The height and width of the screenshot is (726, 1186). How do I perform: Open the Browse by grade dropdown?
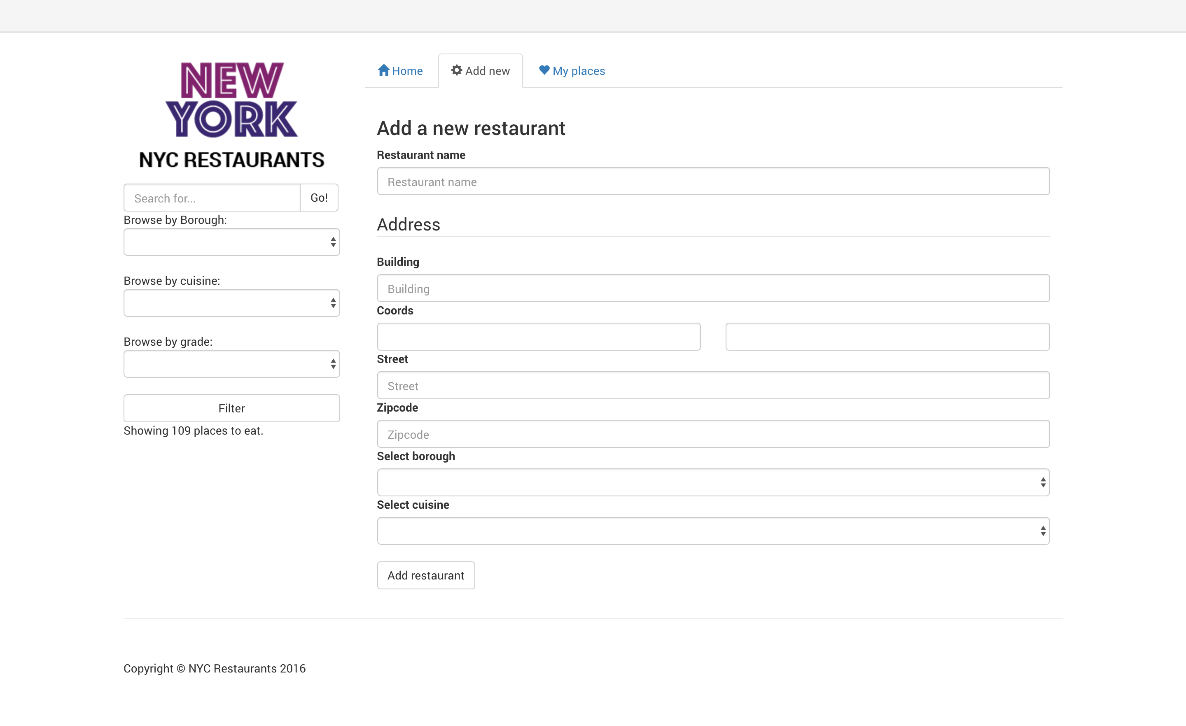[231, 364]
